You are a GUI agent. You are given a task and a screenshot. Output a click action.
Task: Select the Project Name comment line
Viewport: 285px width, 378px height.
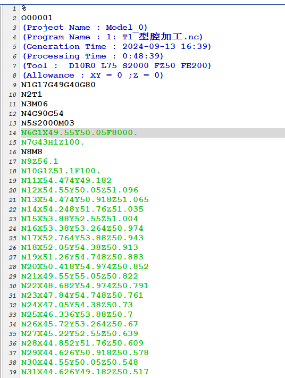pos(85,28)
